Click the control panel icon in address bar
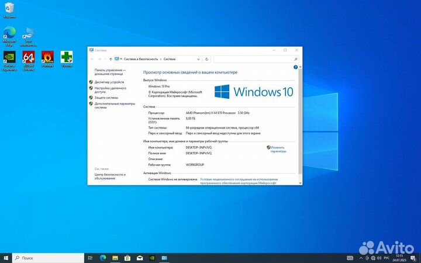 (x=117, y=59)
